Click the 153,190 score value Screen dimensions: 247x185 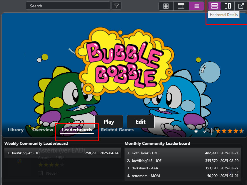click(211, 168)
